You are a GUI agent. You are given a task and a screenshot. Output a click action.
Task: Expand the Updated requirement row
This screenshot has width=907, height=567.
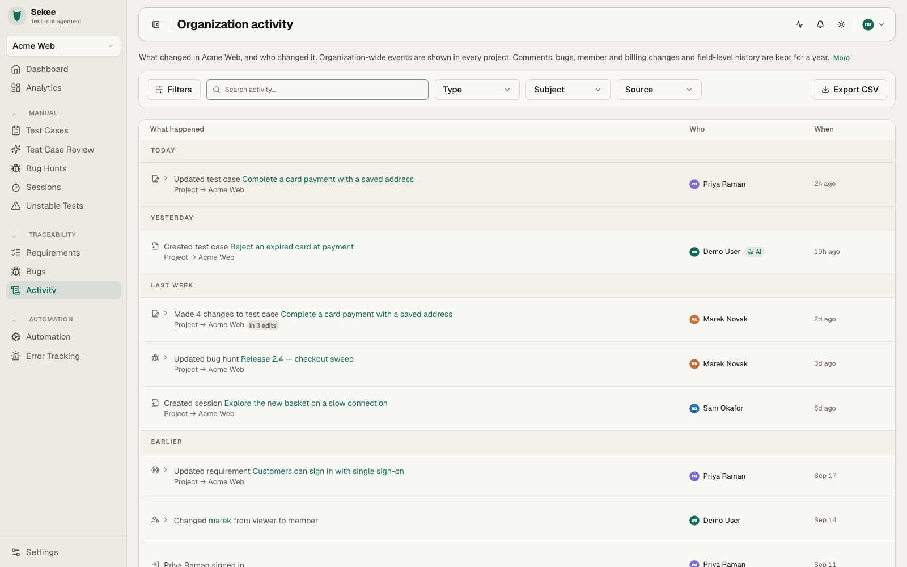coord(166,470)
